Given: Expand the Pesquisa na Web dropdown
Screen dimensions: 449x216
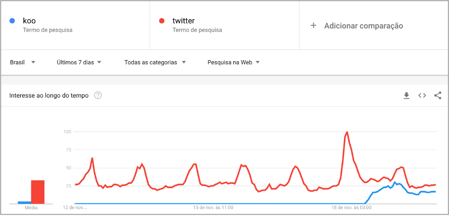Looking at the screenshot, I should pyautogui.click(x=234, y=62).
